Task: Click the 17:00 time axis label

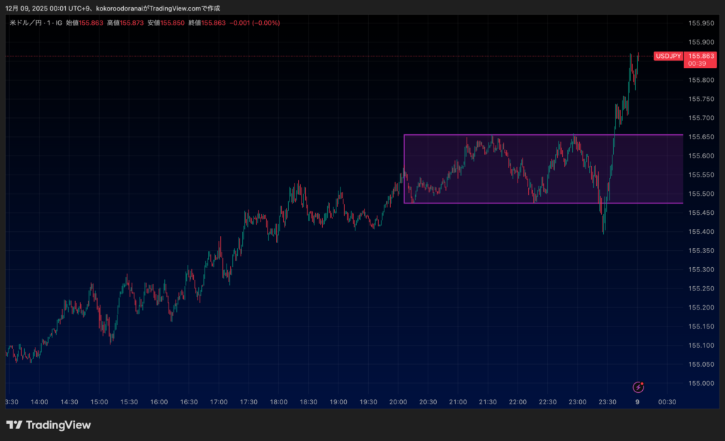Action: pyautogui.click(x=218, y=401)
